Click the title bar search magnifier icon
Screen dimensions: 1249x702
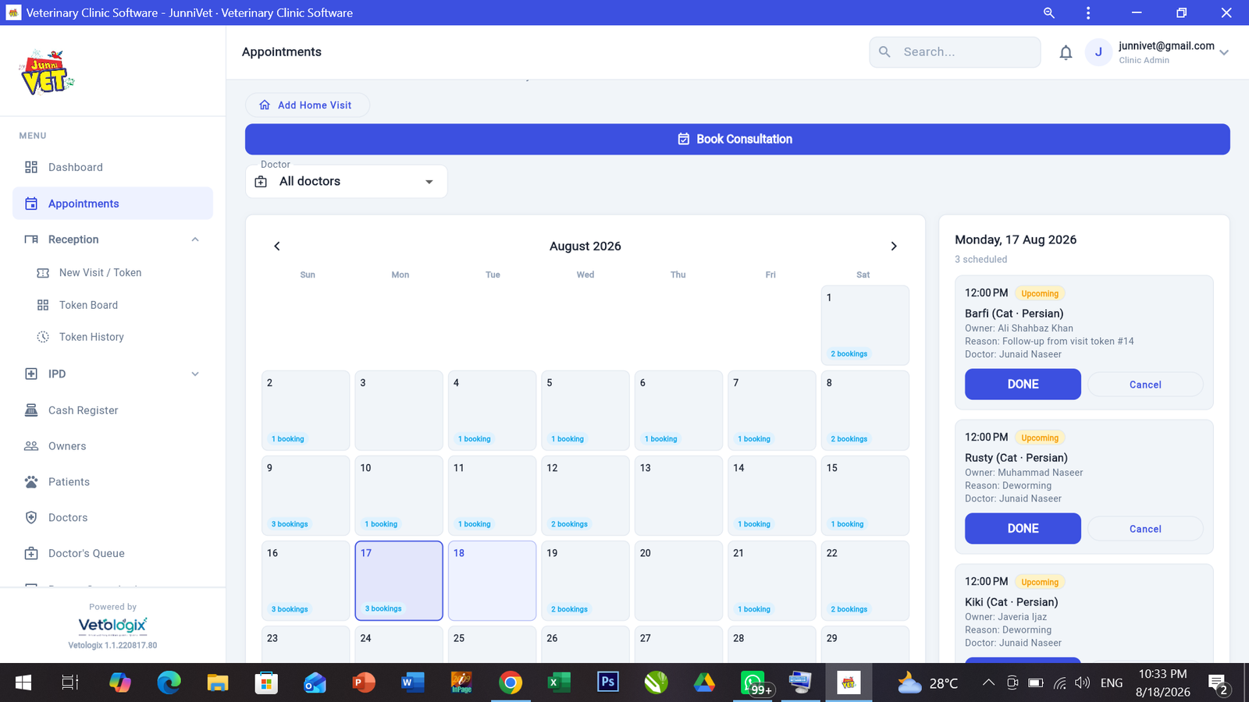click(1049, 12)
